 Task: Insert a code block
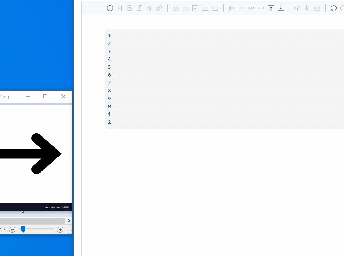(x=251, y=8)
